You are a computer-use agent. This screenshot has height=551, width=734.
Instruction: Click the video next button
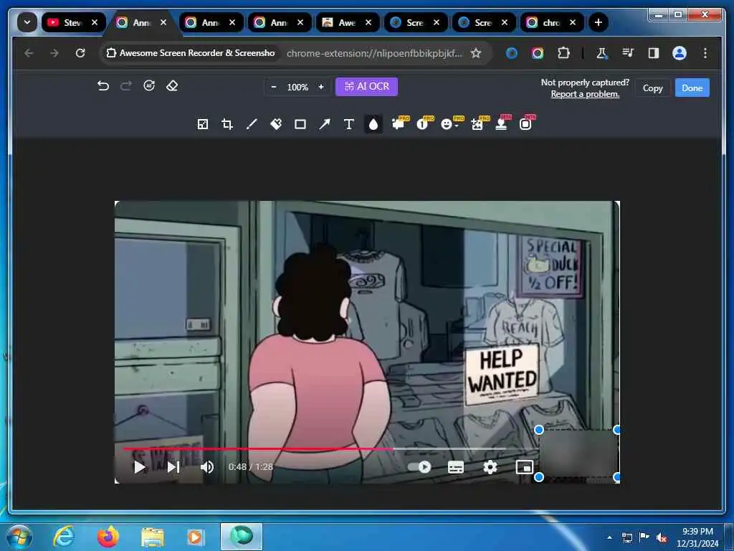[173, 467]
